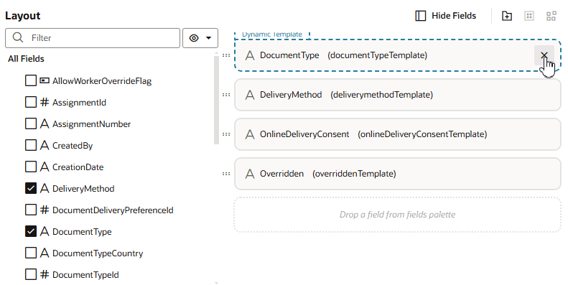Click the DeliveryMethod drag handle
568x285 pixels.
[226, 95]
